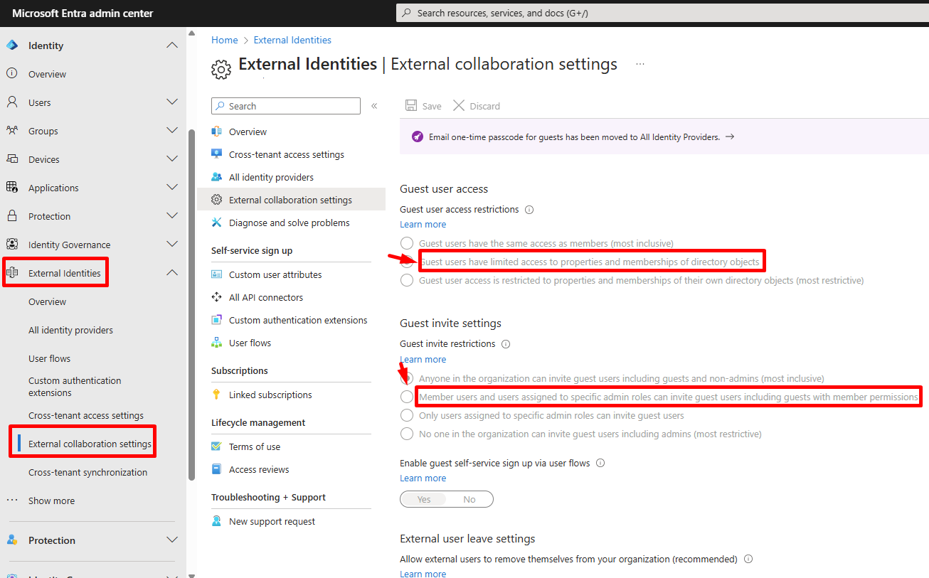The width and height of the screenshot is (929, 578).
Task: Click the External Identities breadcrumb link
Action: tap(292, 40)
